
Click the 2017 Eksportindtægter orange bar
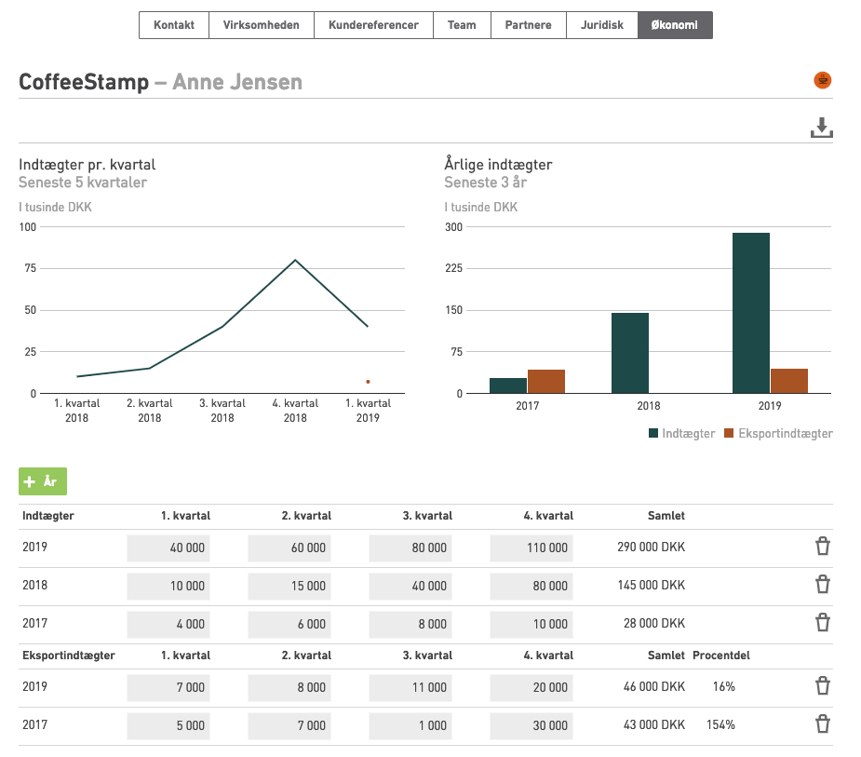click(x=546, y=382)
